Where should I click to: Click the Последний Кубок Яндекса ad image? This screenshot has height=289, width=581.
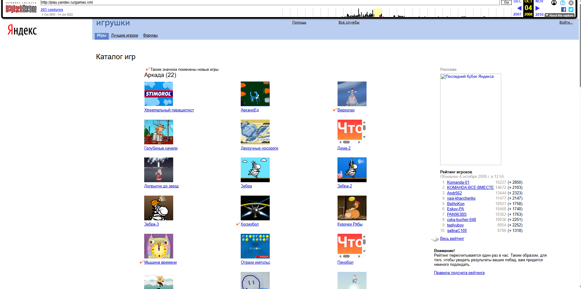[x=470, y=119]
